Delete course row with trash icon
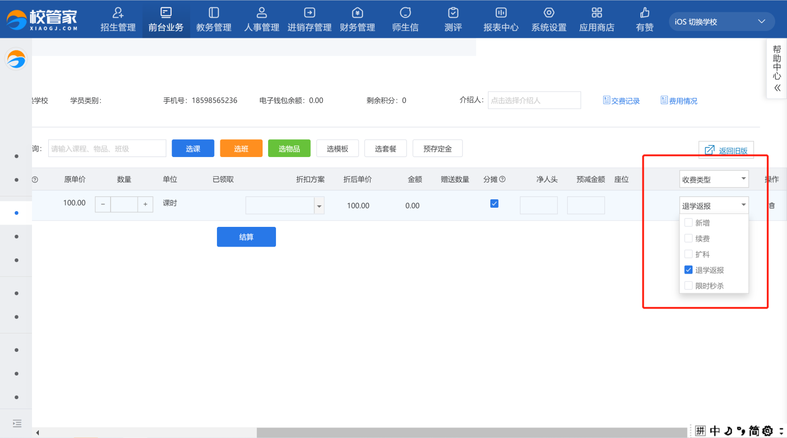 (x=772, y=205)
